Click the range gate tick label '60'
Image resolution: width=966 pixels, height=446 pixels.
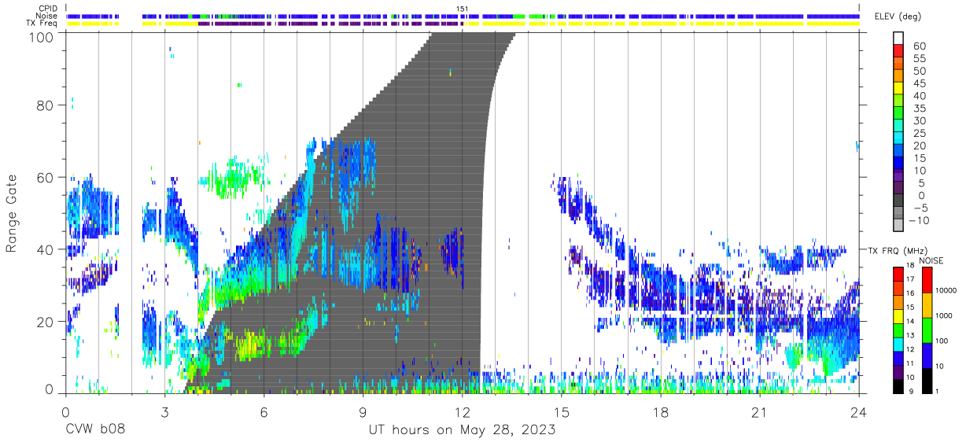coord(46,177)
